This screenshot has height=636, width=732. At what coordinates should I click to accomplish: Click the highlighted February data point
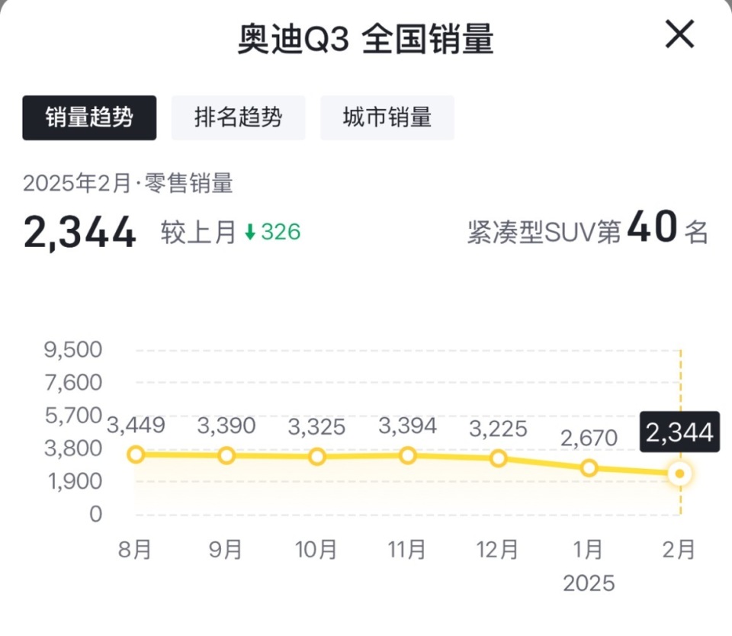pyautogui.click(x=679, y=474)
